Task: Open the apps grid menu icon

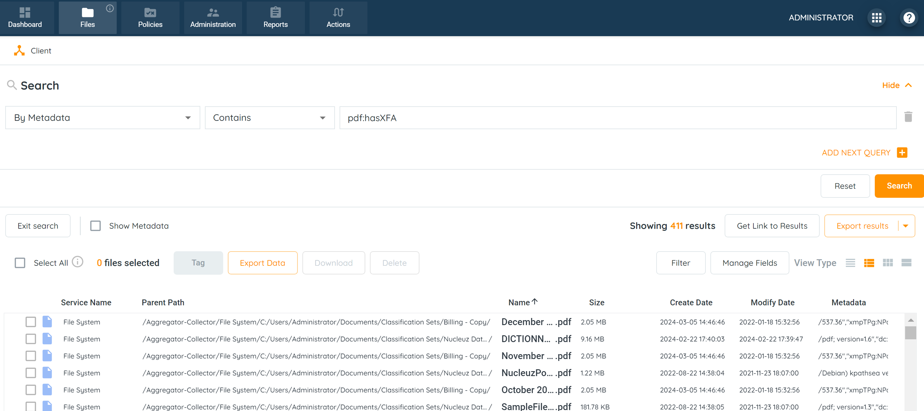Action: 876,18
